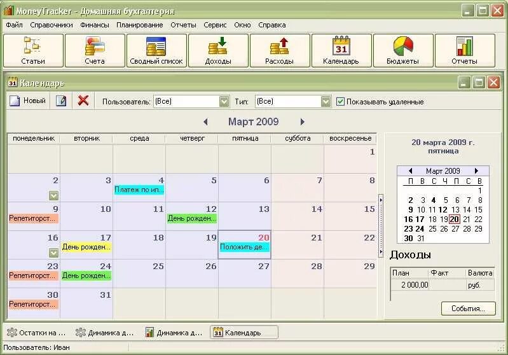Screen dimensions: 508x355
Task: Open the Бюджеты pie chart icon
Action: tap(403, 51)
